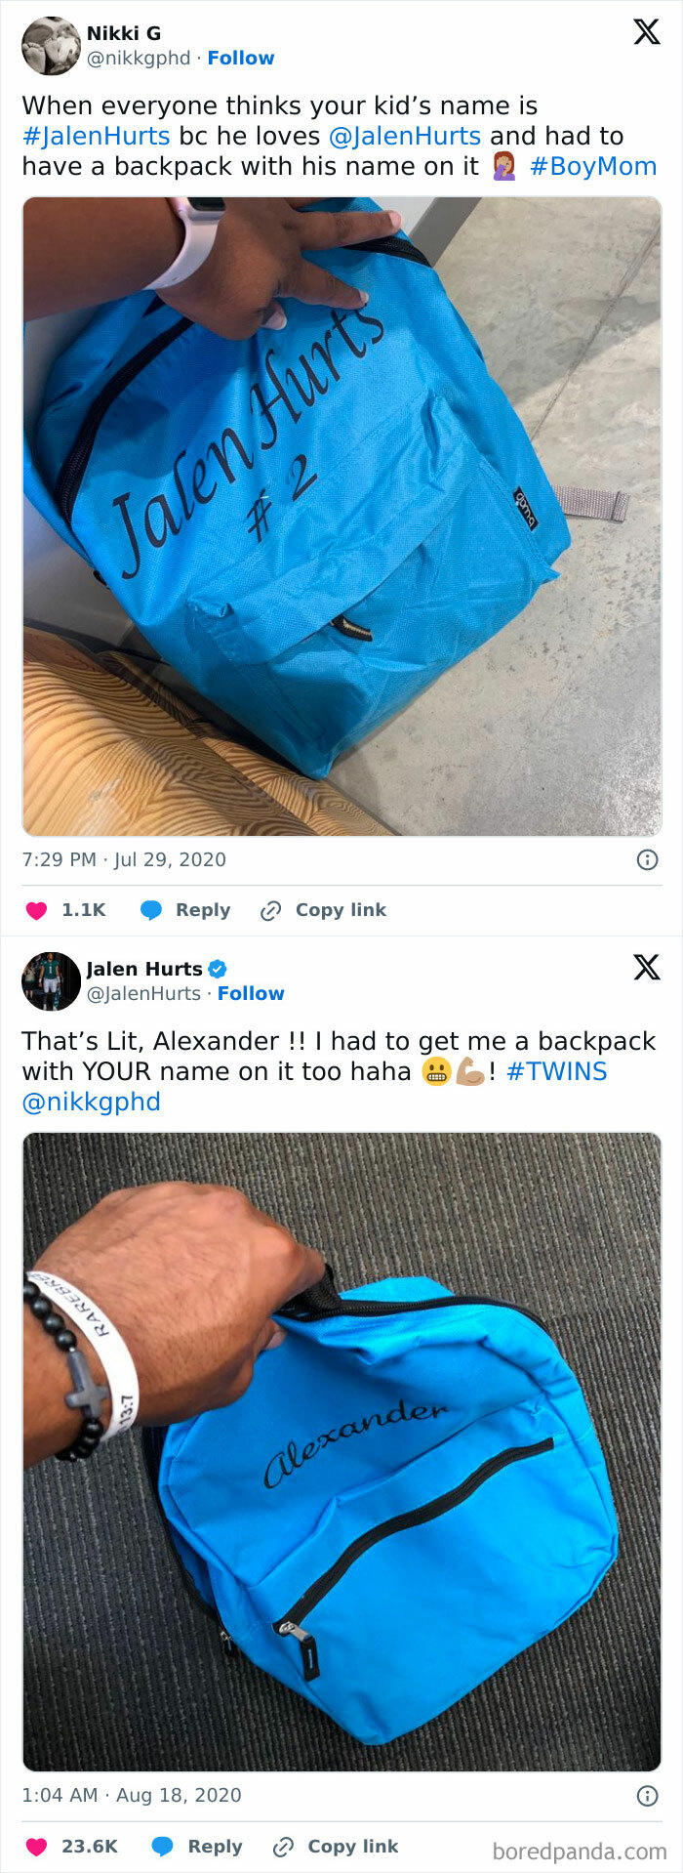This screenshot has width=683, height=1873.
Task: Click Nikki G's profile avatar
Action: (51, 46)
